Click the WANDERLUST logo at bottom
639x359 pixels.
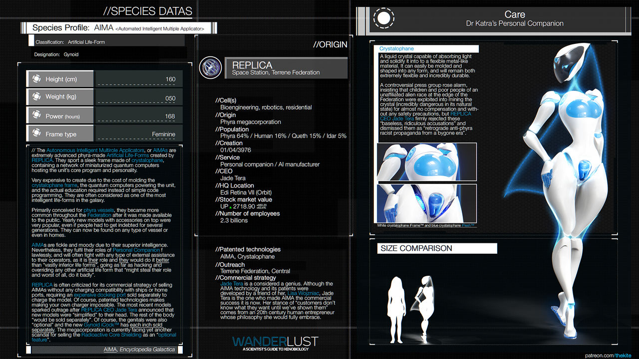click(275, 342)
